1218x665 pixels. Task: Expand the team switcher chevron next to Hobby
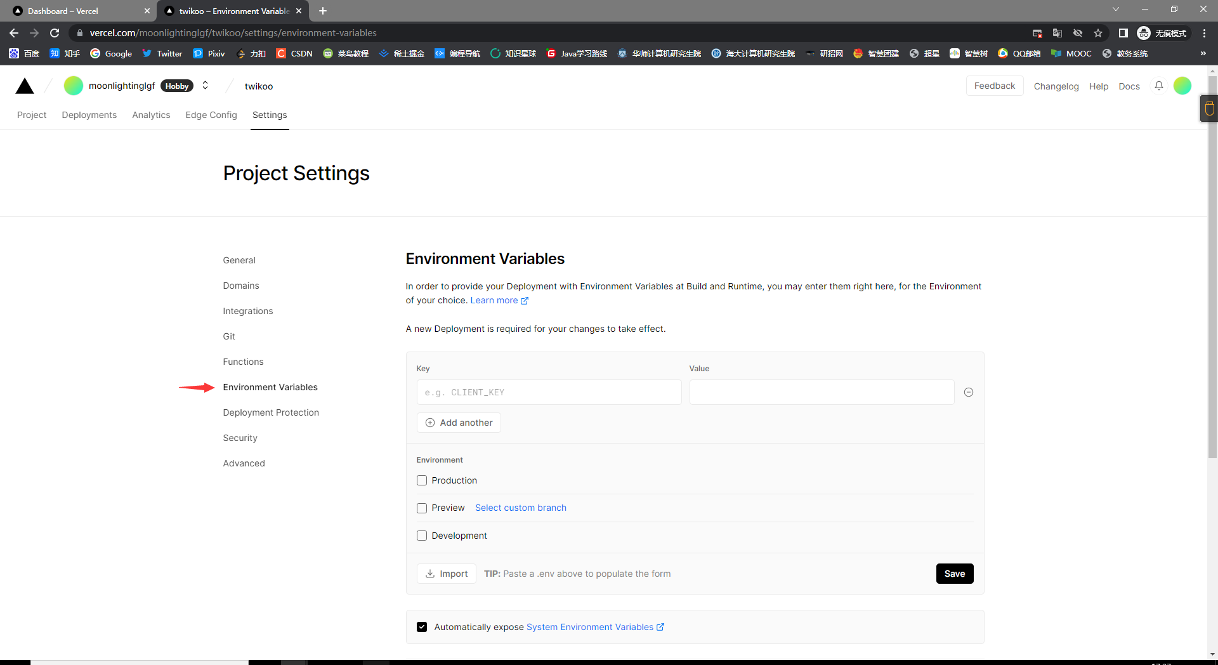point(205,86)
